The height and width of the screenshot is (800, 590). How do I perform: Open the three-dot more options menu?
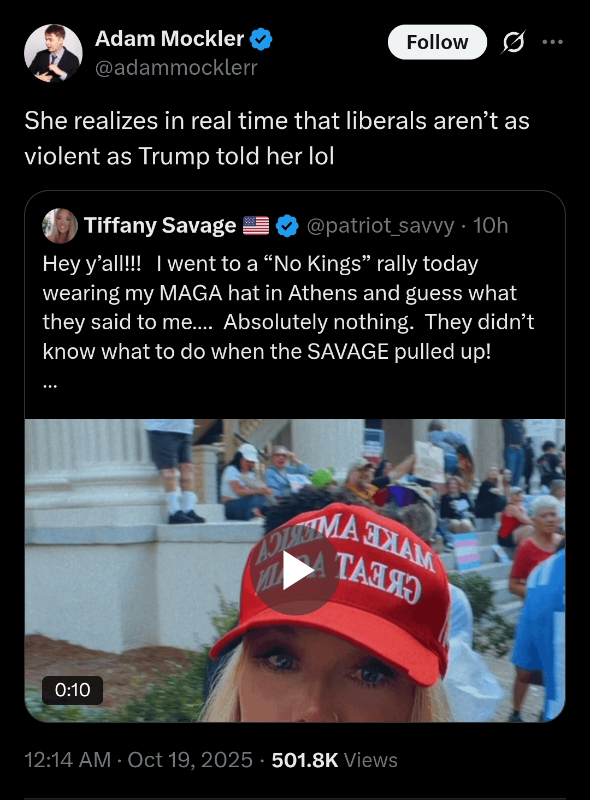point(552,42)
